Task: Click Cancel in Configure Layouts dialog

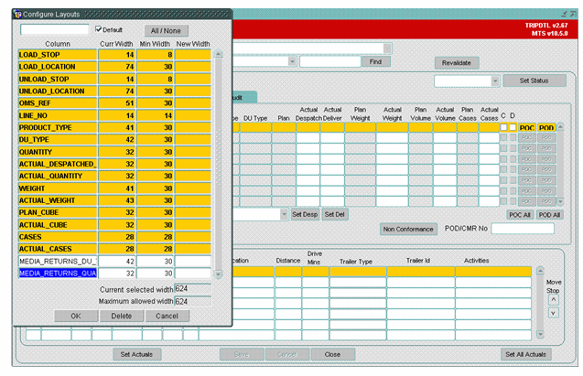Action: coord(167,316)
